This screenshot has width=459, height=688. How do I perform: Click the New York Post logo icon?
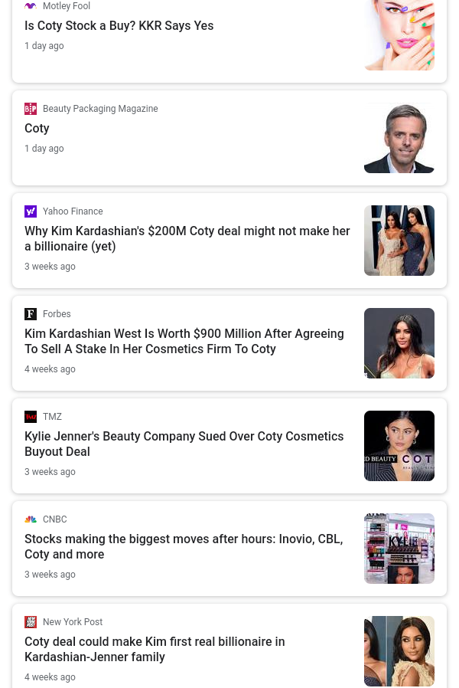pos(31,622)
